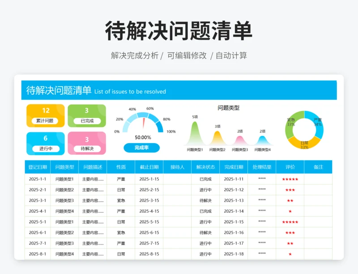
Task: Click the blue 进行中 card showing 6
Action: coord(46,143)
